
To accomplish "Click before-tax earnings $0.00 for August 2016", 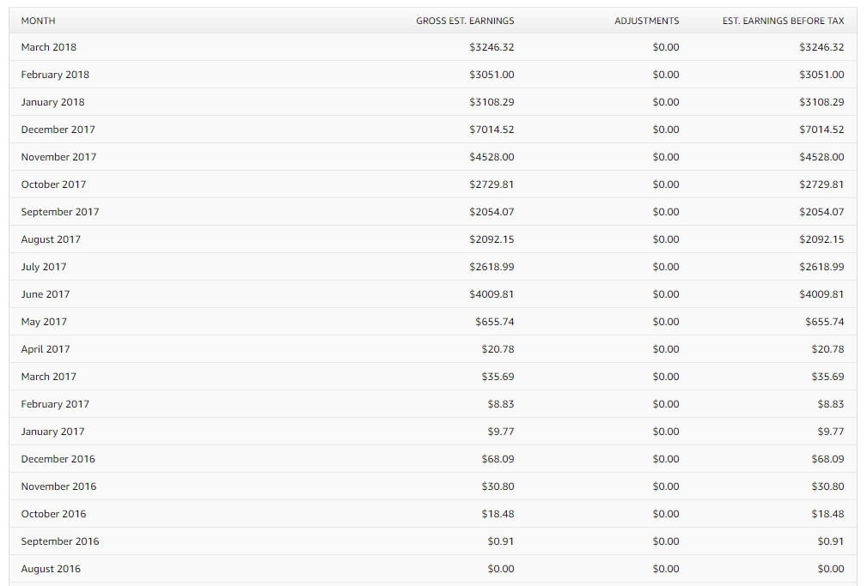I will [x=831, y=569].
